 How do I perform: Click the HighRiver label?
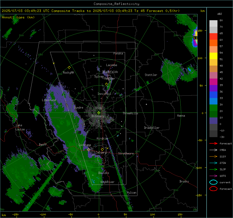[x=107, y=182]
